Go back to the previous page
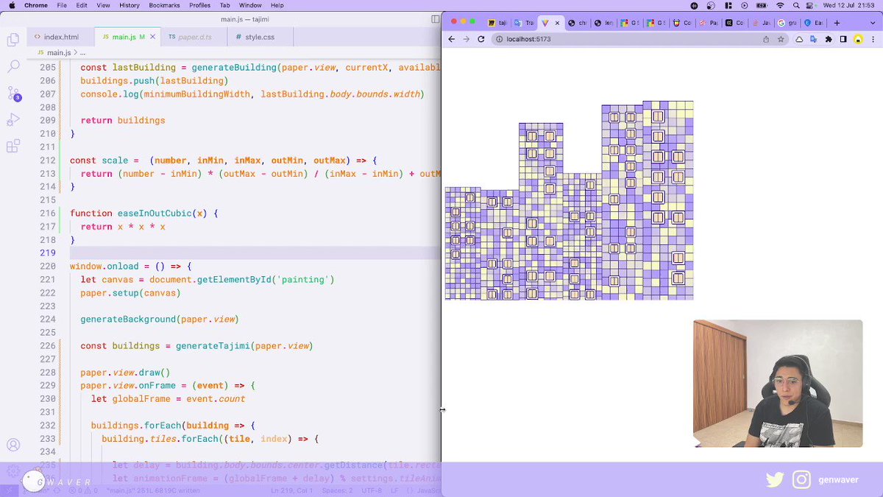This screenshot has width=883, height=497. 451,39
